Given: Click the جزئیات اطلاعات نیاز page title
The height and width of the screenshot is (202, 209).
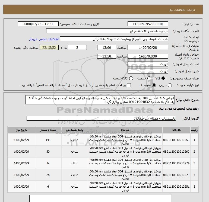Looking at the screenshot, I should tap(182, 10).
